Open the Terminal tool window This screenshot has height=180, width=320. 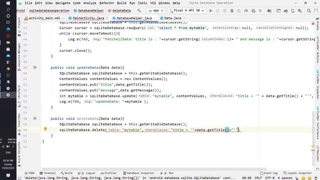[47, 173]
